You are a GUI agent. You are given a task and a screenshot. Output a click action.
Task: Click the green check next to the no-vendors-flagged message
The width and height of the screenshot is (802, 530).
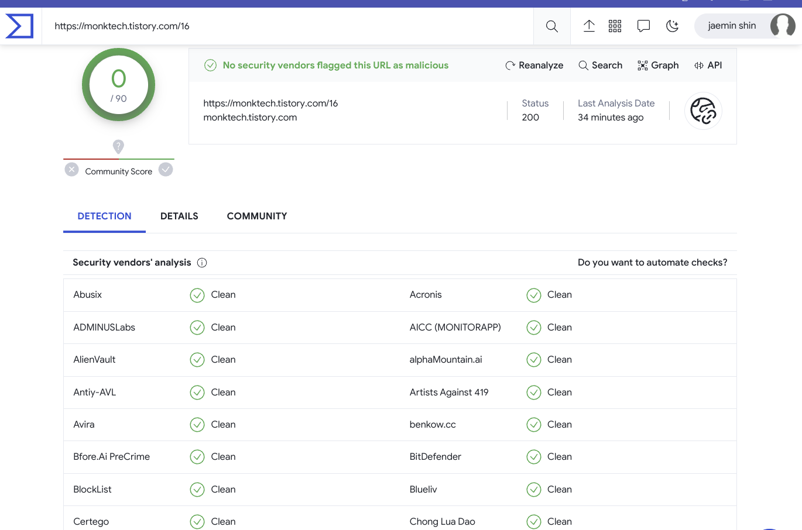point(210,66)
